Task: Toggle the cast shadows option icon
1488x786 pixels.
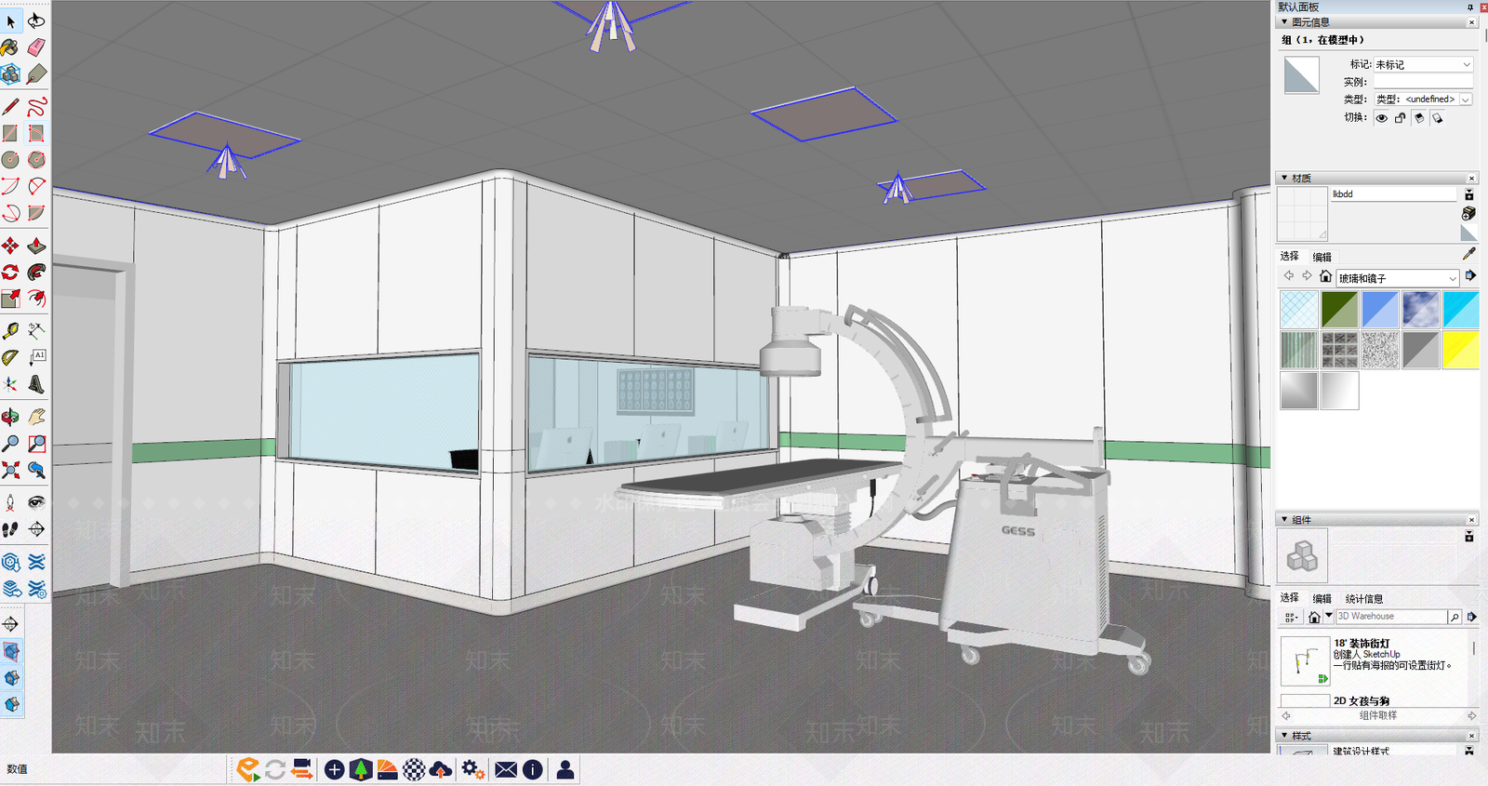Action: pos(1419,118)
